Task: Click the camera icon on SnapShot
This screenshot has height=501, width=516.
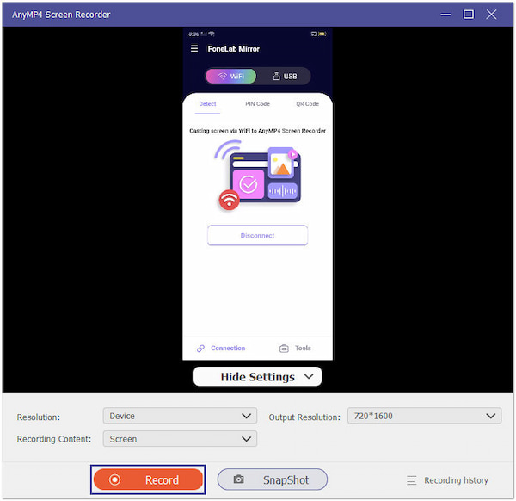Action: (238, 479)
